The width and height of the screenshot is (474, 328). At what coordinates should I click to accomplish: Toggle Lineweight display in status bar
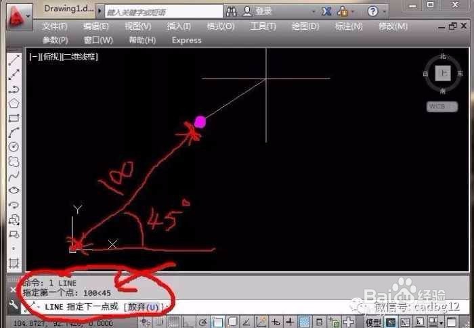tap(290, 323)
